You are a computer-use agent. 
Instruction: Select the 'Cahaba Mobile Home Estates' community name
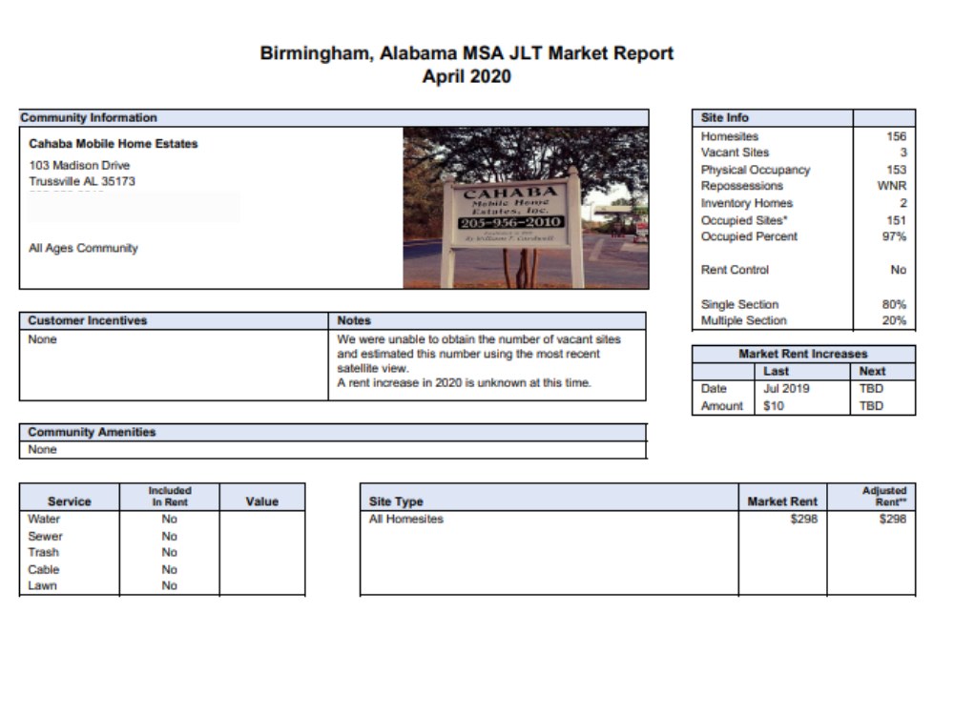tap(114, 144)
